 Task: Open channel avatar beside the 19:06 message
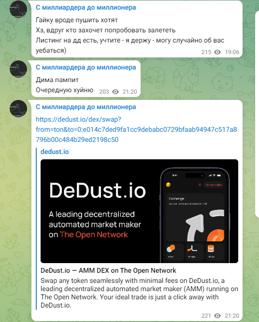click(x=18, y=9)
